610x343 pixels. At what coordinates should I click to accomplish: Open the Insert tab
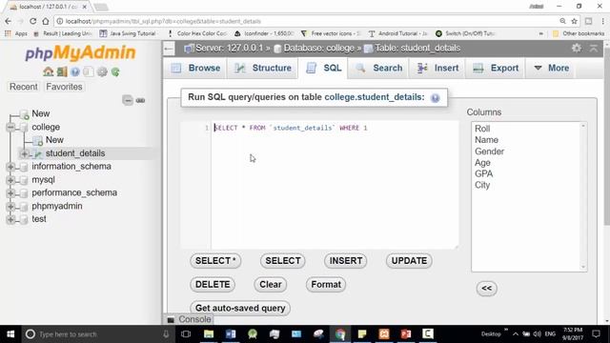pyautogui.click(x=437, y=68)
